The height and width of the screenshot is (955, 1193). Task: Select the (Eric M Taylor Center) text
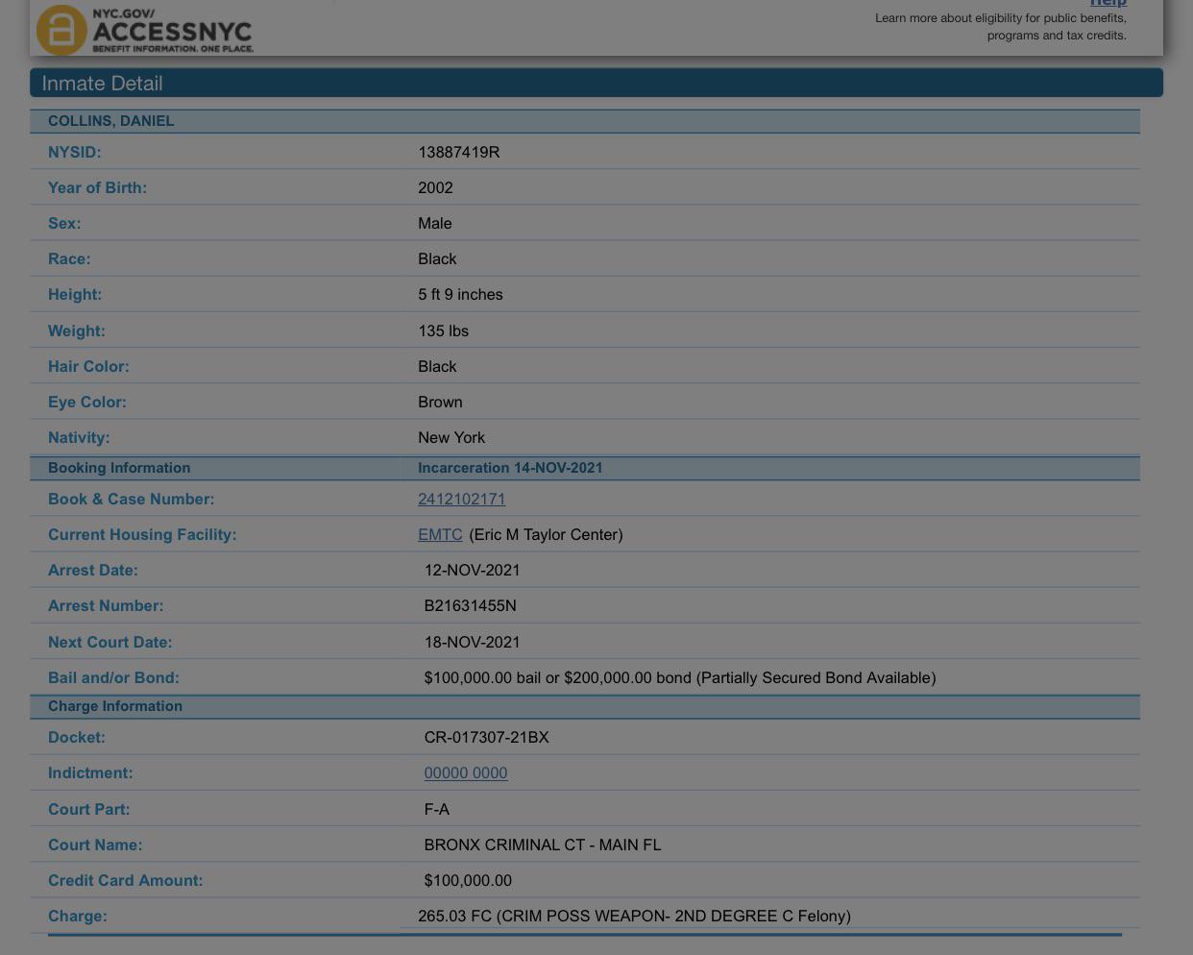click(x=546, y=534)
